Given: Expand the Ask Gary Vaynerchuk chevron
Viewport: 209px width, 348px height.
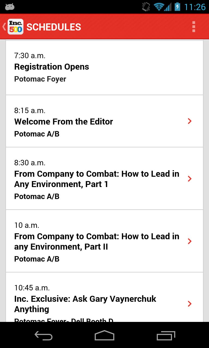Looking at the screenshot, I should (190, 304).
